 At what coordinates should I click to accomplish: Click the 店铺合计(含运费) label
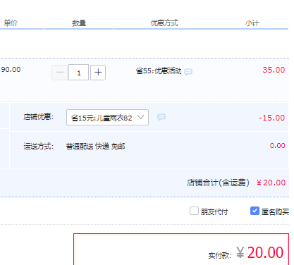coord(218,183)
